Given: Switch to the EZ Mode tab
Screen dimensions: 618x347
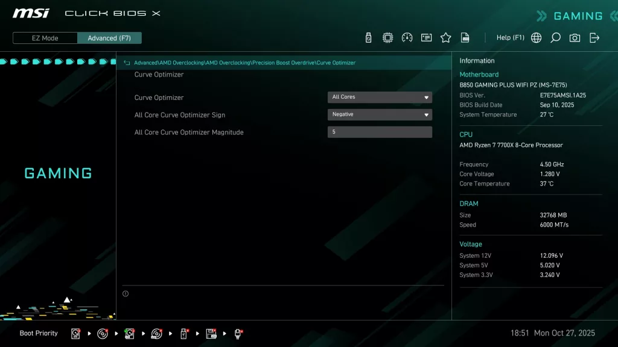Looking at the screenshot, I should [x=44, y=37].
